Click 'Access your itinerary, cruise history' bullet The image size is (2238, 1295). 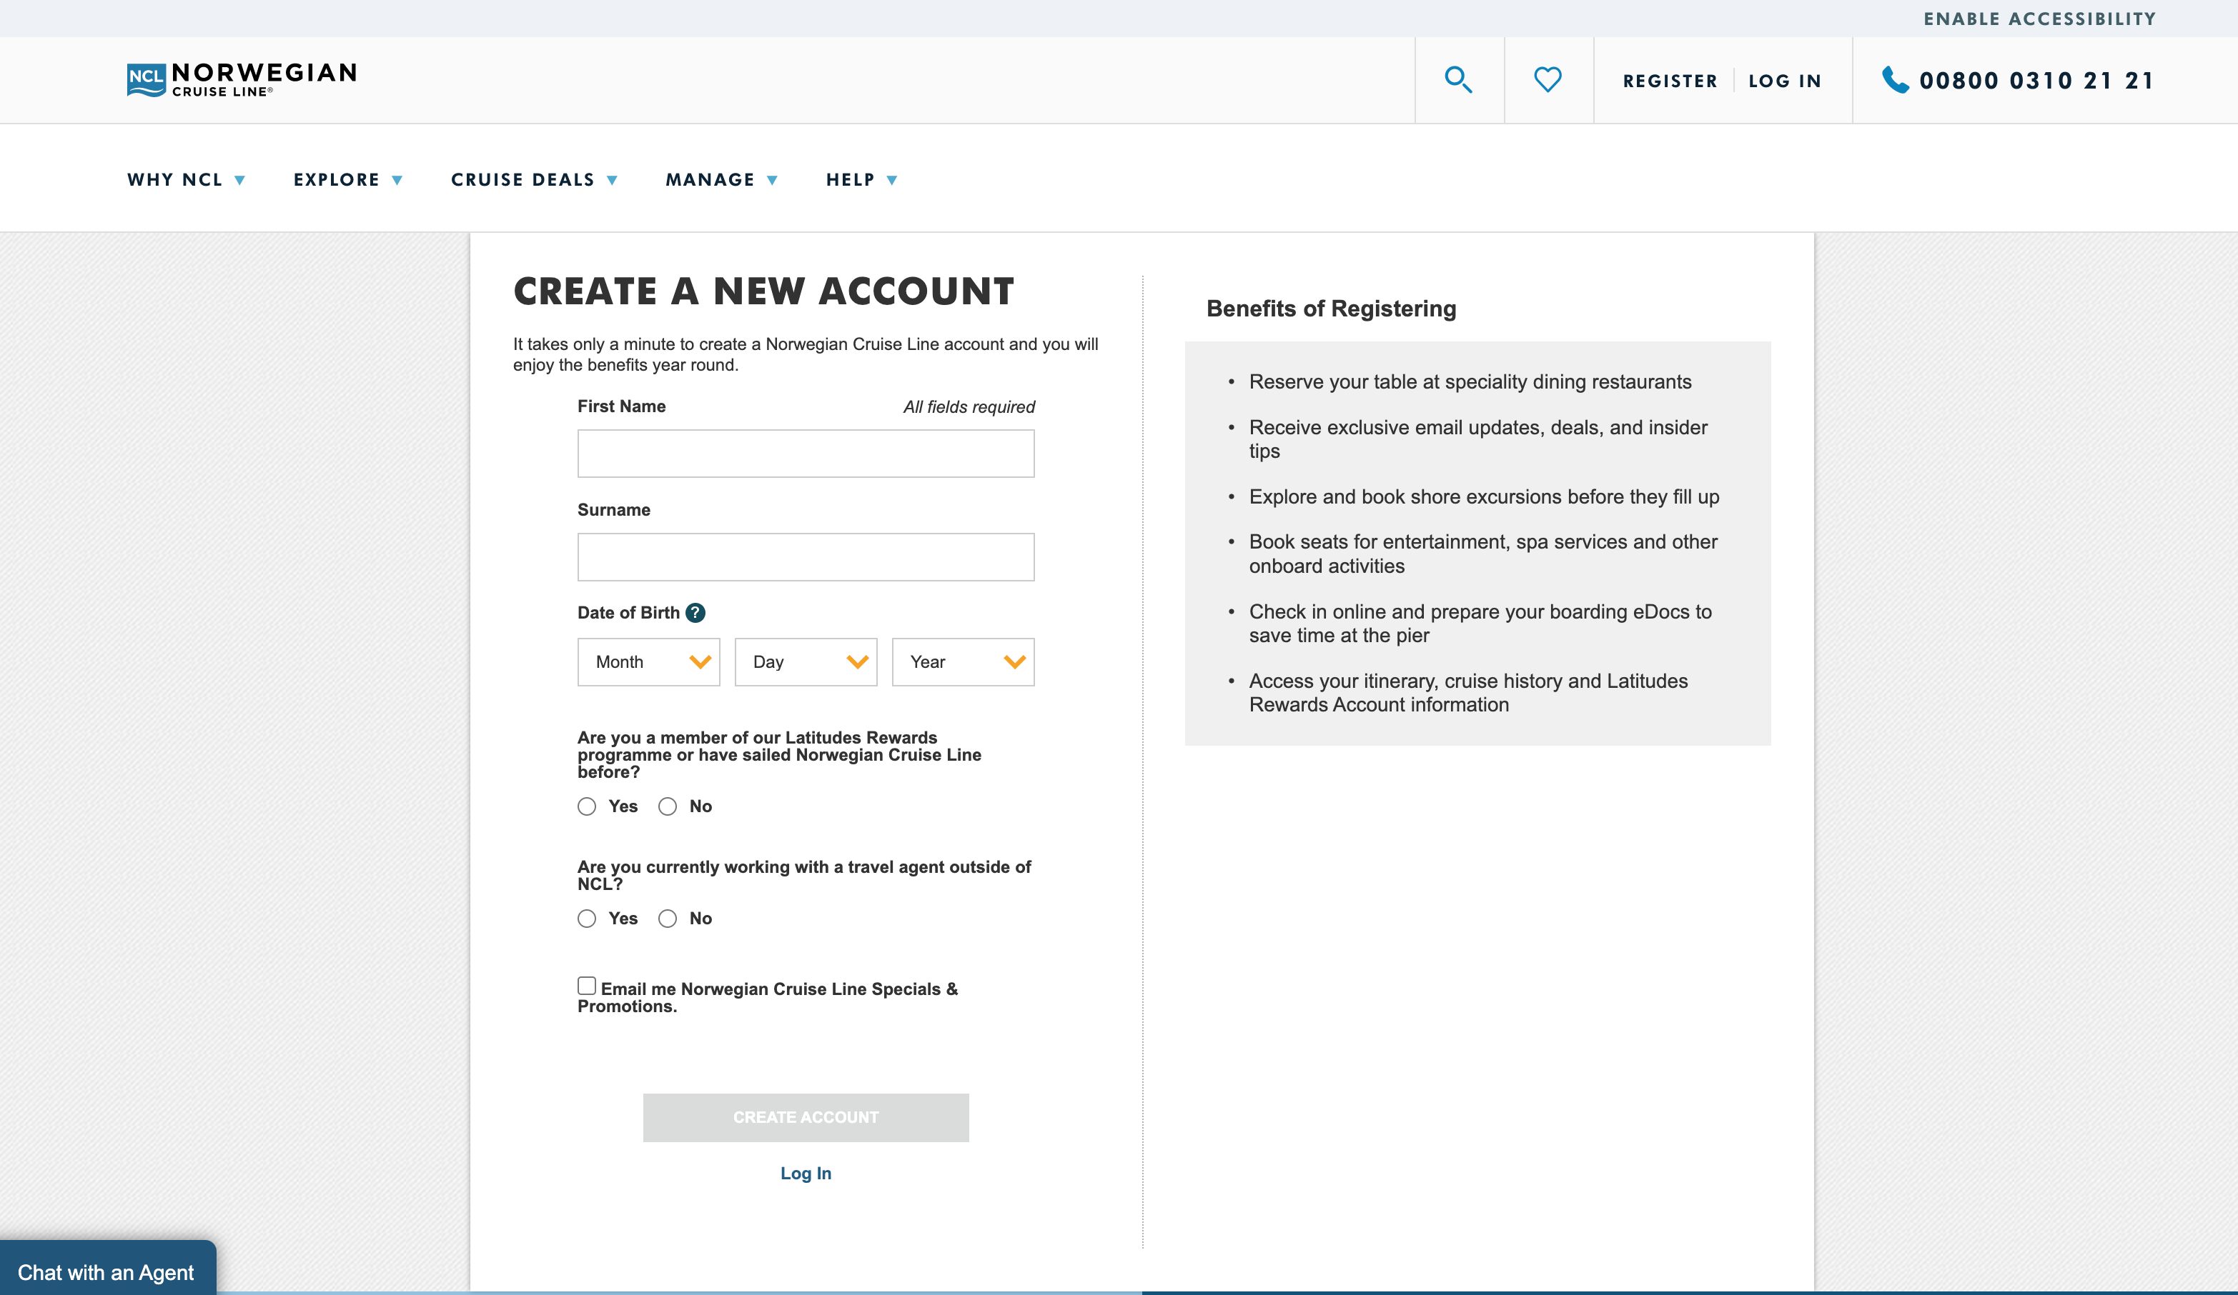pyautogui.click(x=1468, y=692)
